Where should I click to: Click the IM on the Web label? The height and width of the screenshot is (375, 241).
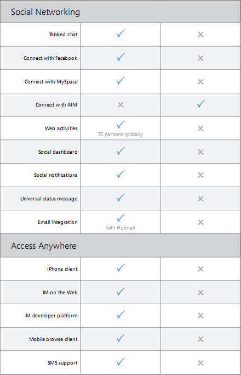[60, 293]
